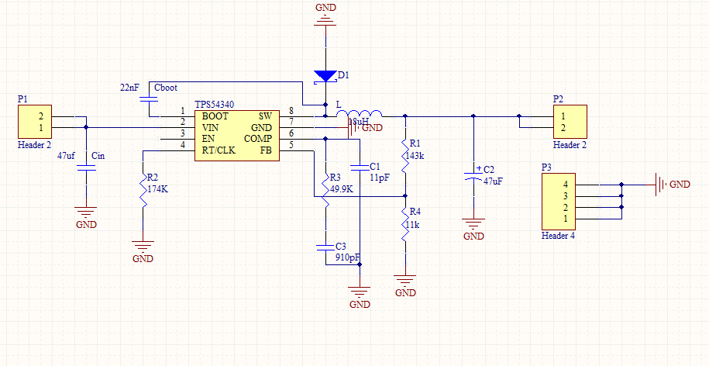Select the inductor L coil symbol

360,113
